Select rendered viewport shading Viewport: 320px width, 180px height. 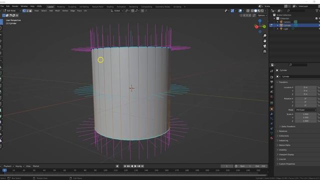point(262,11)
